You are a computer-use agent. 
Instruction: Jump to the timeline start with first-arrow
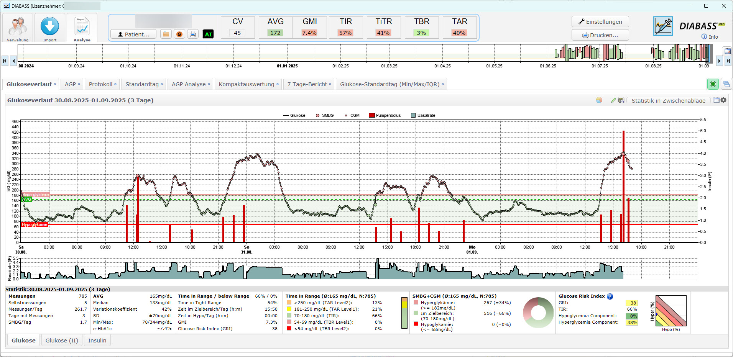click(5, 61)
